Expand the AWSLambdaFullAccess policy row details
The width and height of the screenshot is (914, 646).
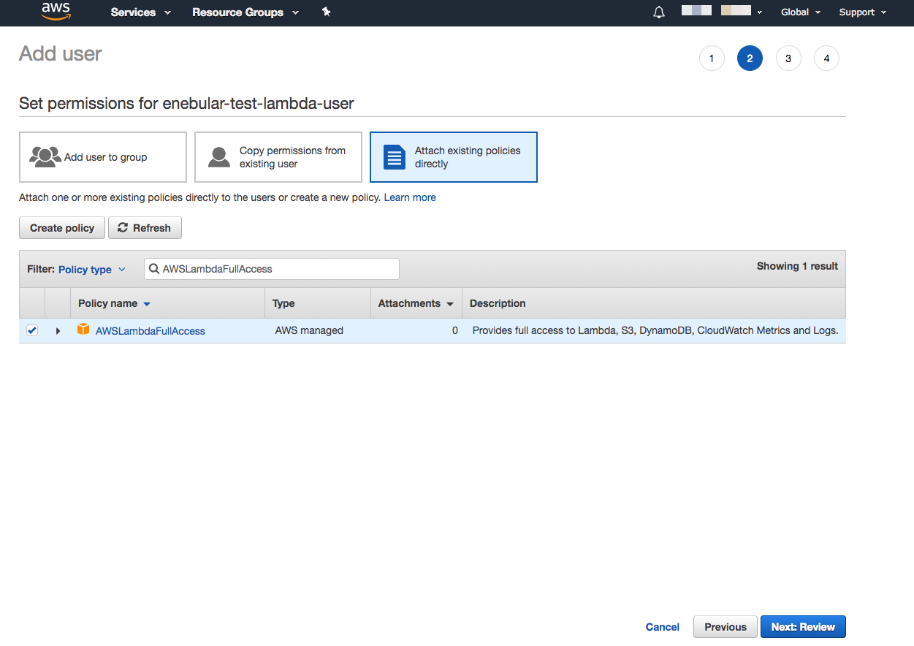tap(58, 331)
